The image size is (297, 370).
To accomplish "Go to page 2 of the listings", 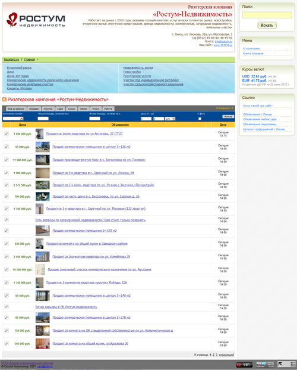I will (213, 355).
